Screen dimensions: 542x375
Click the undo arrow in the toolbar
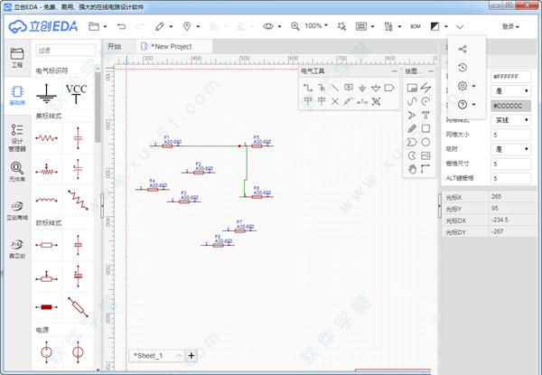[x=121, y=27]
